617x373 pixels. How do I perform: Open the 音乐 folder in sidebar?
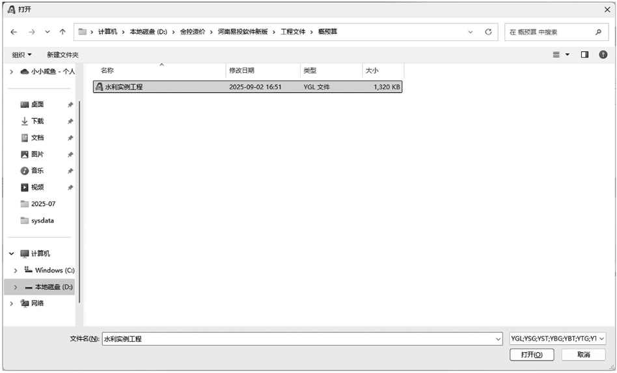[37, 171]
